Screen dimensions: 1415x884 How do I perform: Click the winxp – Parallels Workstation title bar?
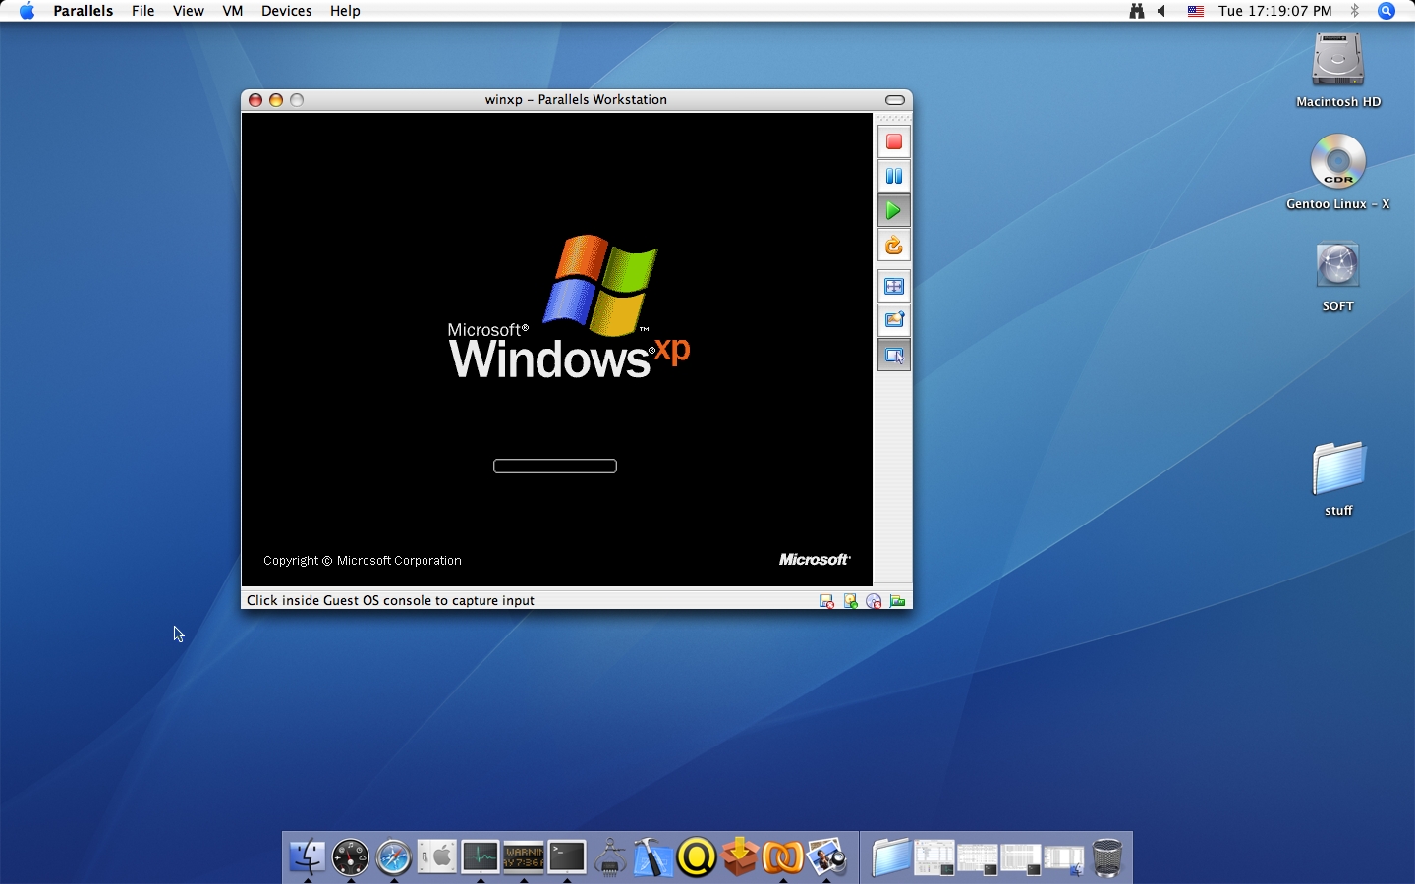point(576,100)
